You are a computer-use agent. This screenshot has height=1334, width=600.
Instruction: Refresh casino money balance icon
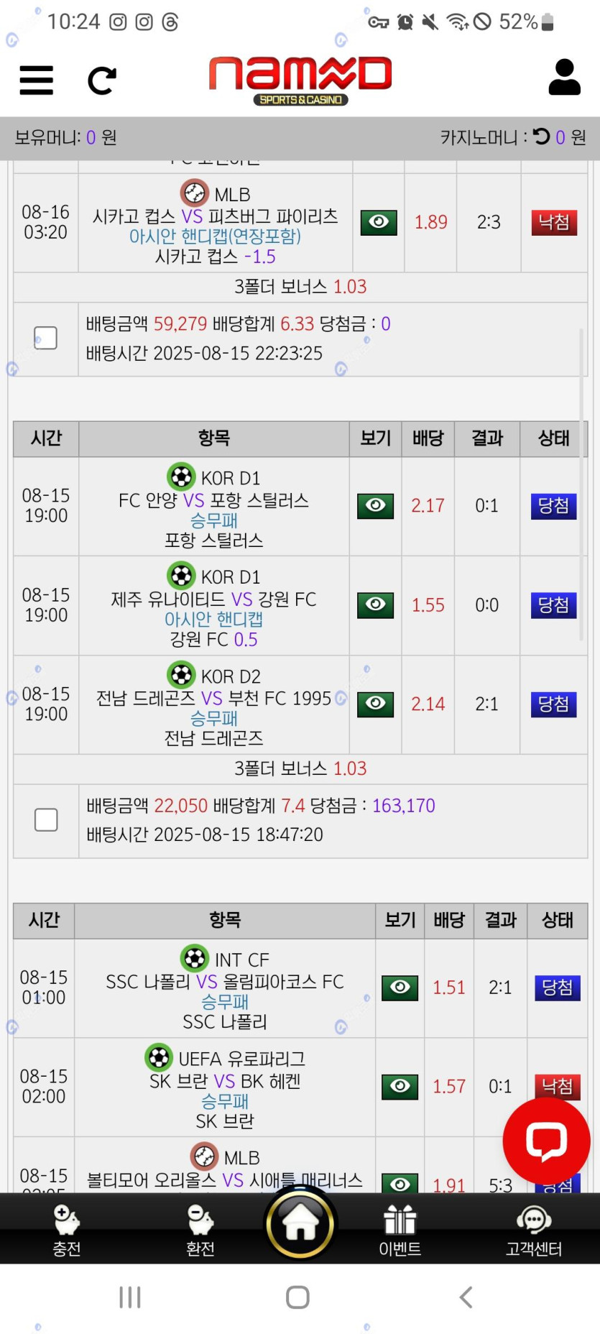click(542, 137)
